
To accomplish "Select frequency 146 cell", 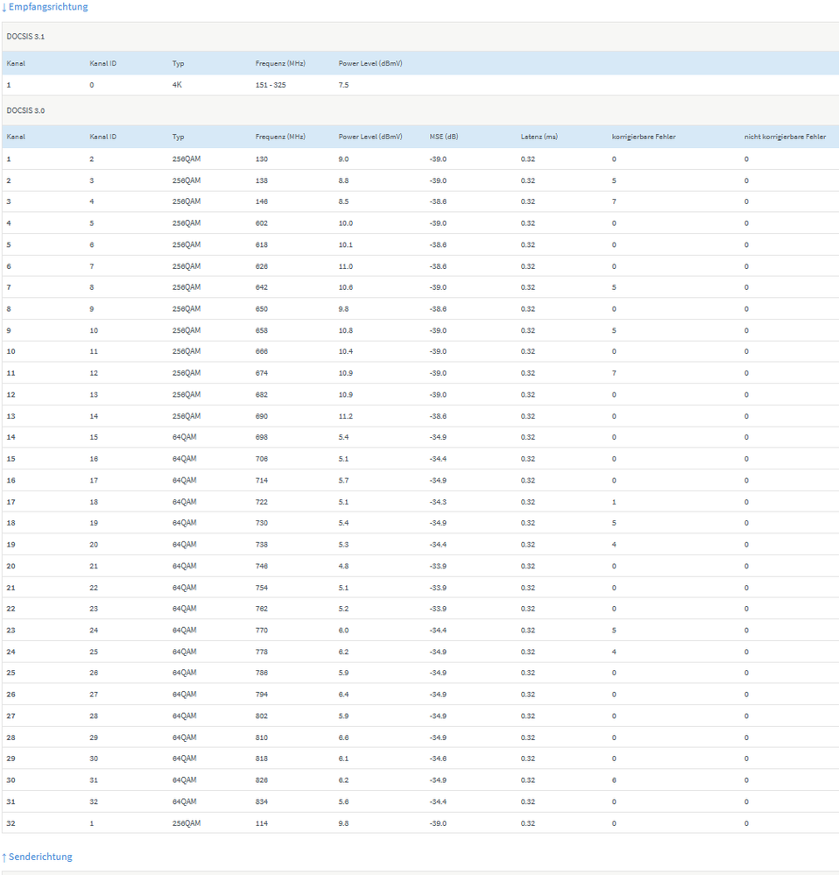I will [262, 201].
